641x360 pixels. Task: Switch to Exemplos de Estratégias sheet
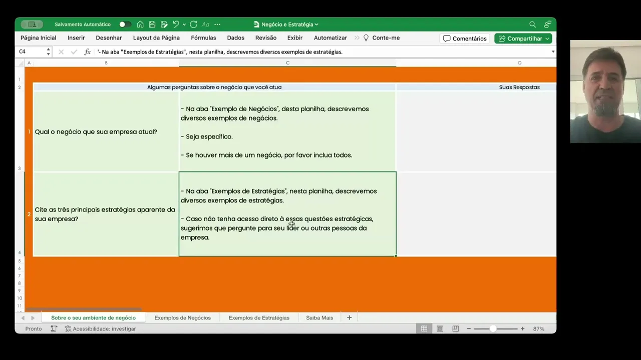tap(259, 317)
